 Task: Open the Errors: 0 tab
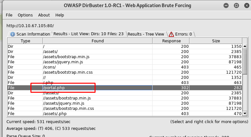point(181,34)
